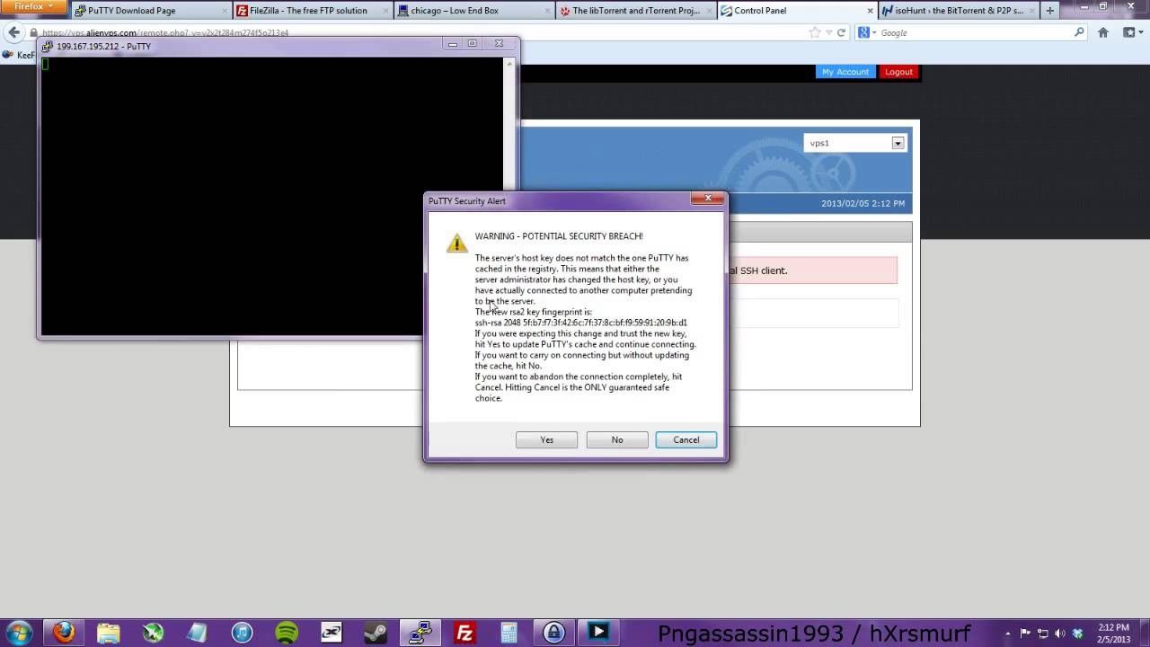
Task: Open the white logo icon left of Steam
Action: [331, 633]
